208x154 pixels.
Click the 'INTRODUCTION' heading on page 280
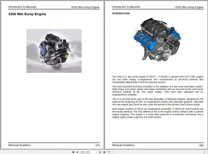pos(121,13)
